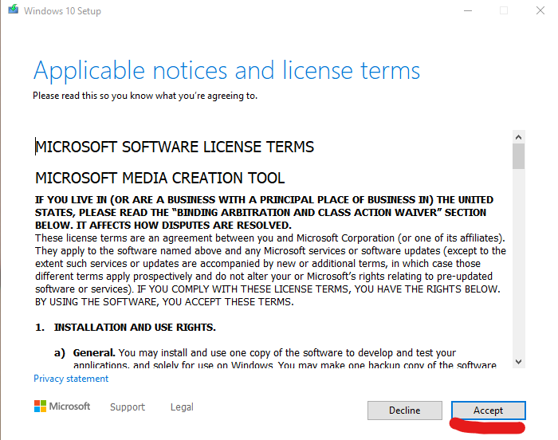Click the Microsoft logo in footer

pos(62,407)
